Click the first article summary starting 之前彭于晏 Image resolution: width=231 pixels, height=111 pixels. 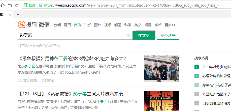pyautogui.click(x=77, y=69)
